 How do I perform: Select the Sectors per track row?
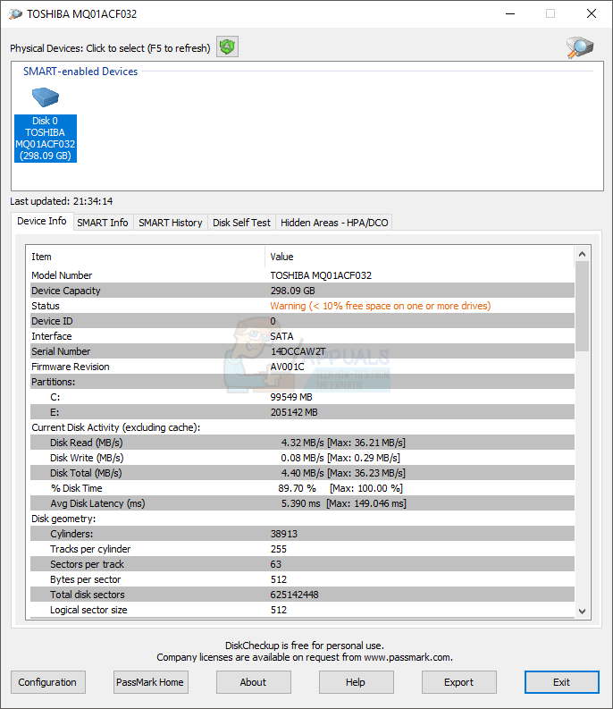(x=302, y=564)
